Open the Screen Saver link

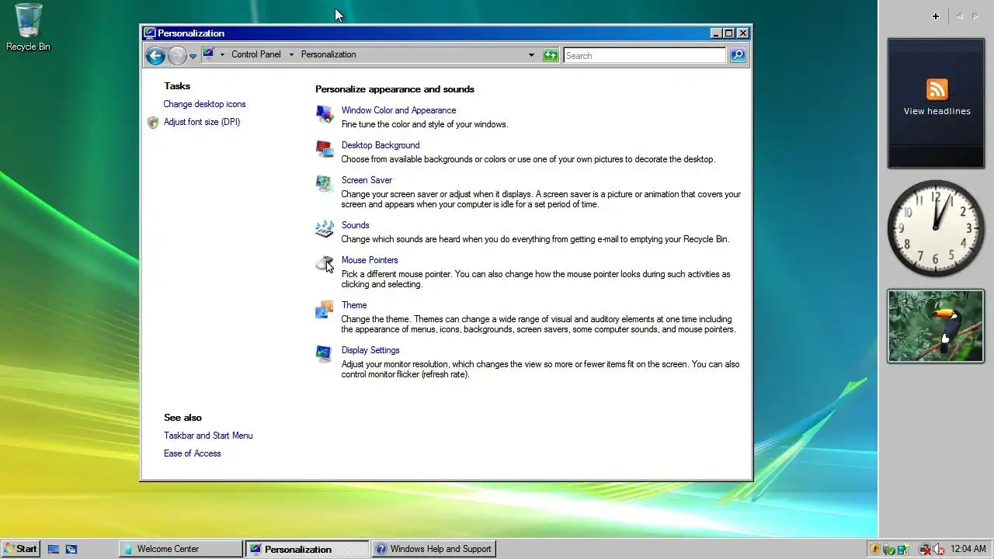click(367, 180)
